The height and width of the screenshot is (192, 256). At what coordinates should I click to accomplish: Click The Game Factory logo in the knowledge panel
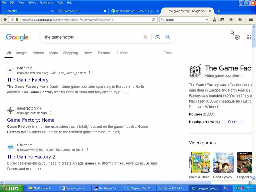(195, 71)
